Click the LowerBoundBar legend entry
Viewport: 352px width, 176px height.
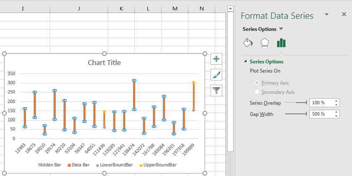point(114,165)
